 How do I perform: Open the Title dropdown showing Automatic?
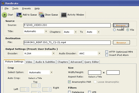click(x=36, y=31)
